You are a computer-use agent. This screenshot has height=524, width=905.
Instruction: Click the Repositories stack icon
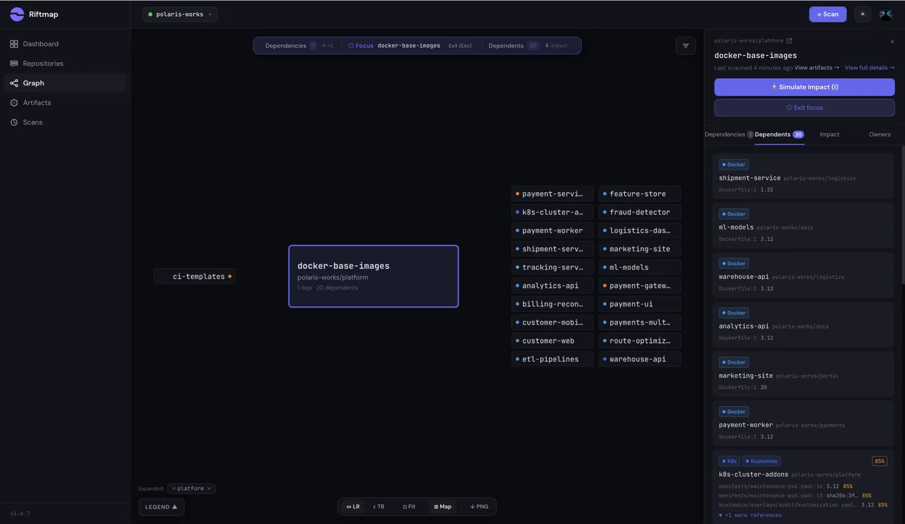pyautogui.click(x=14, y=64)
